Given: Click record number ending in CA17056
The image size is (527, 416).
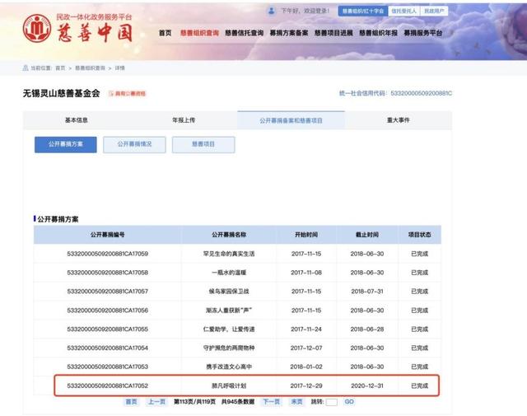Looking at the screenshot, I should pyautogui.click(x=108, y=310).
